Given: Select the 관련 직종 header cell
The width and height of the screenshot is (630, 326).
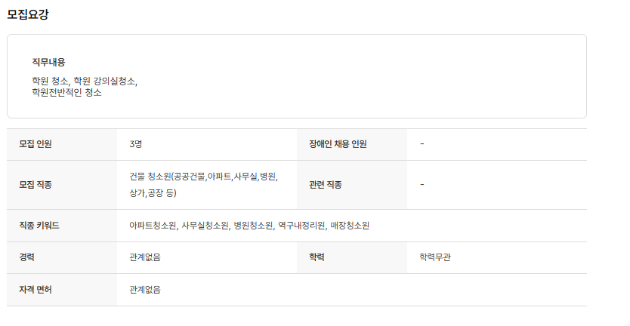Looking at the screenshot, I should click(x=326, y=185).
